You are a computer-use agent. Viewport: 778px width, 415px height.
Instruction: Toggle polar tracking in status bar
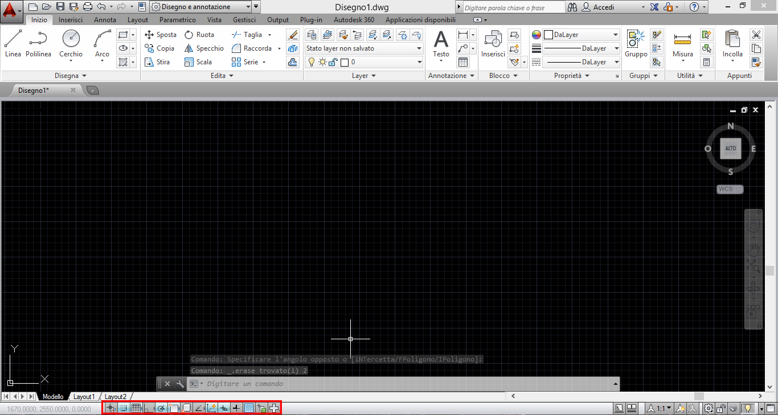[x=161, y=408]
